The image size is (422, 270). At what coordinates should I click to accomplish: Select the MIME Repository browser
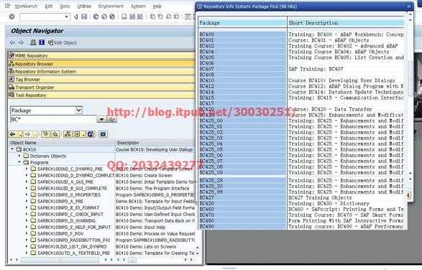coord(101,55)
